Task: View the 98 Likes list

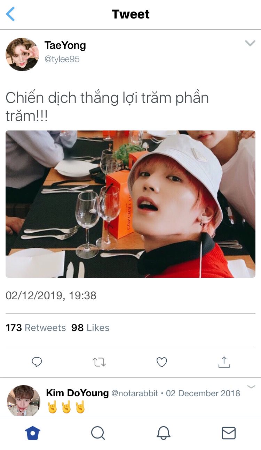Action: 90,328
